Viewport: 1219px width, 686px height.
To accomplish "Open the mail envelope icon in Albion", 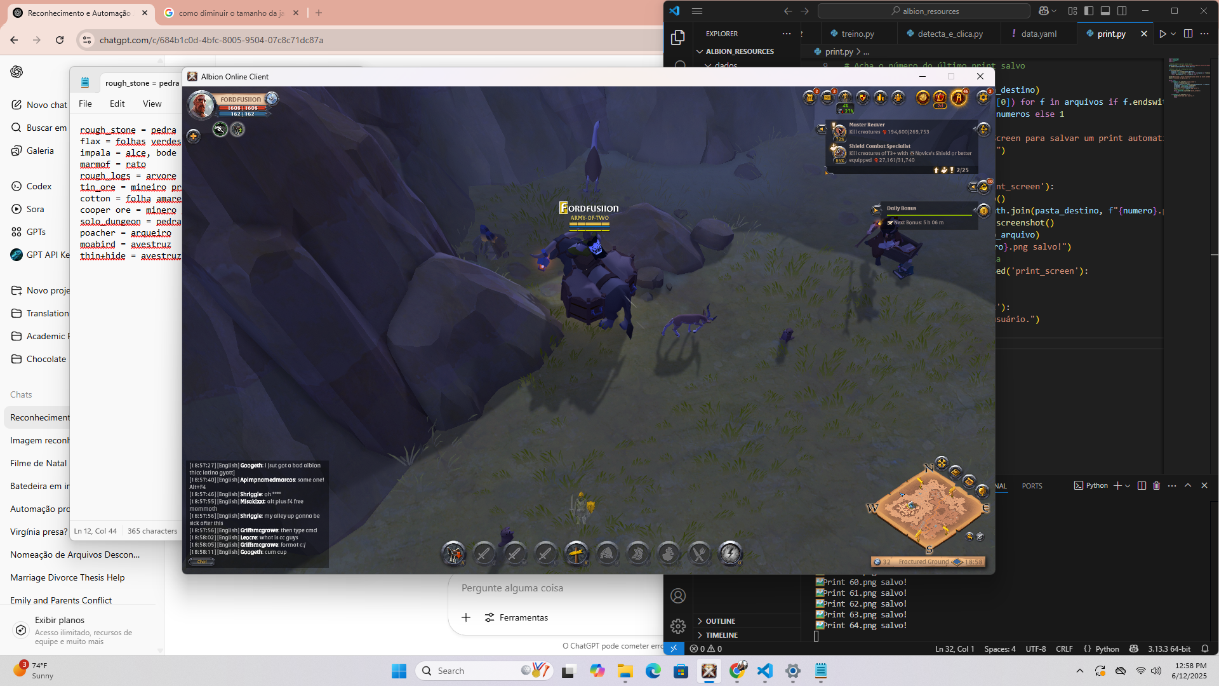I will [x=827, y=97].
